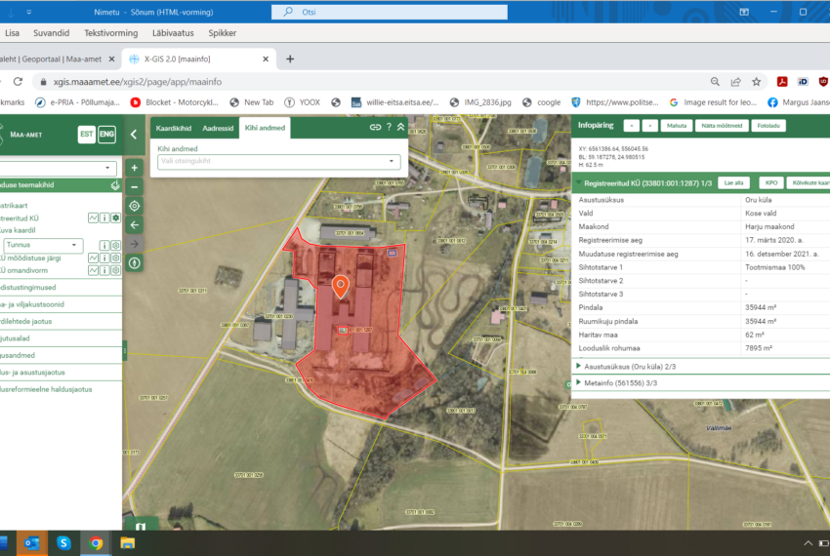Click the orange location pin on map

tap(341, 286)
